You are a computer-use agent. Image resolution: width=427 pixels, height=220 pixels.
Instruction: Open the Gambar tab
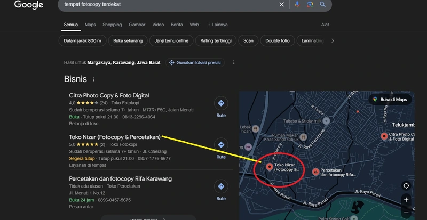[x=137, y=25]
